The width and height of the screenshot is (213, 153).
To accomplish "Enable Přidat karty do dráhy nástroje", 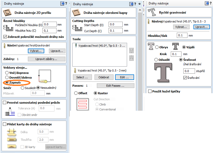I will point(4,124).
